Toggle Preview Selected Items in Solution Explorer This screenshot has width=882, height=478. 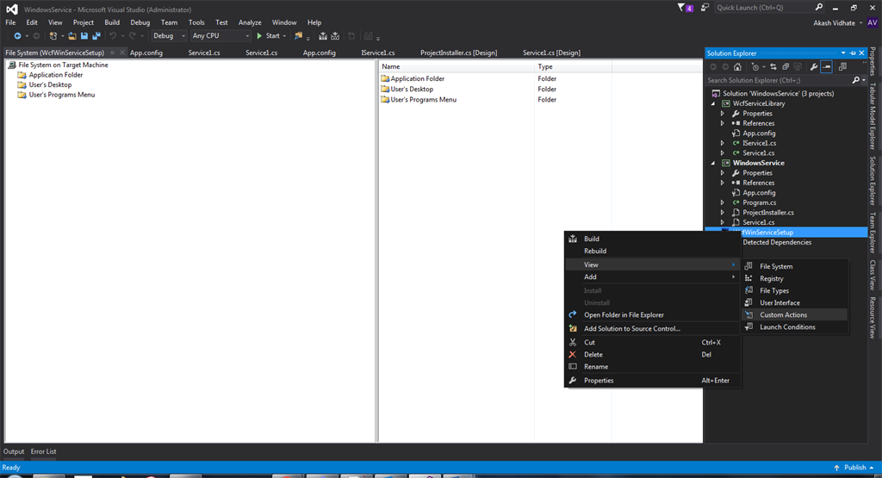click(826, 67)
